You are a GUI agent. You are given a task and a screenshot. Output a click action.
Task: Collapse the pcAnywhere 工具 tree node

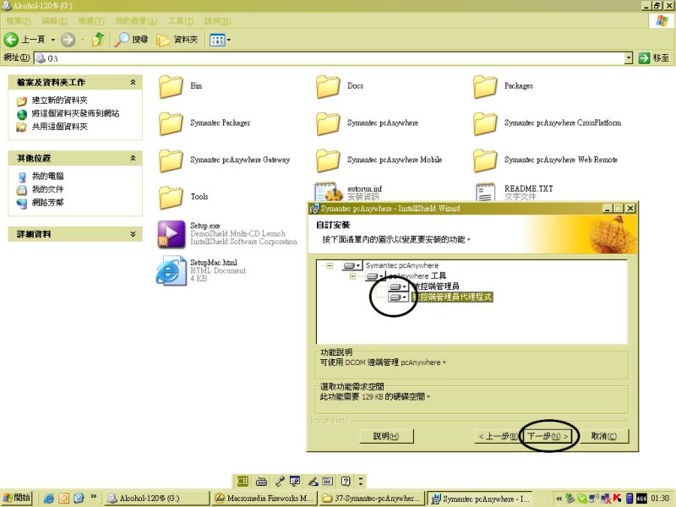(352, 276)
